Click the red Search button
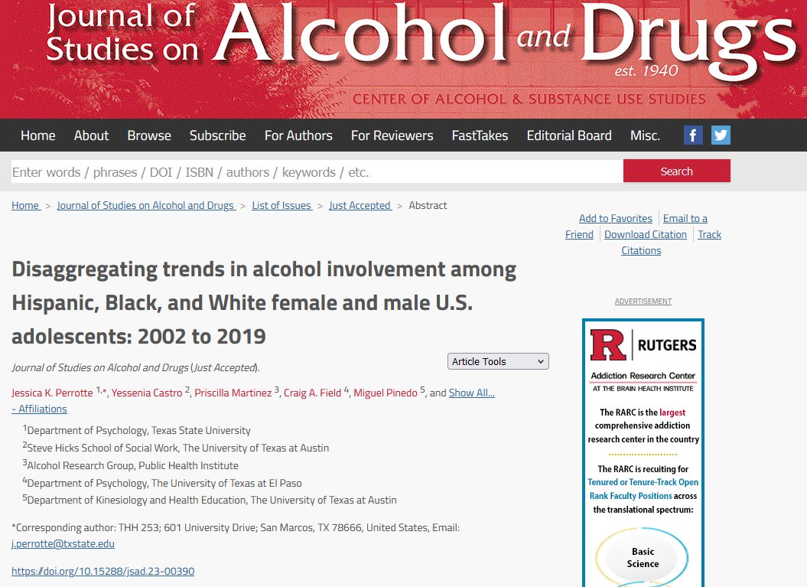 (677, 171)
